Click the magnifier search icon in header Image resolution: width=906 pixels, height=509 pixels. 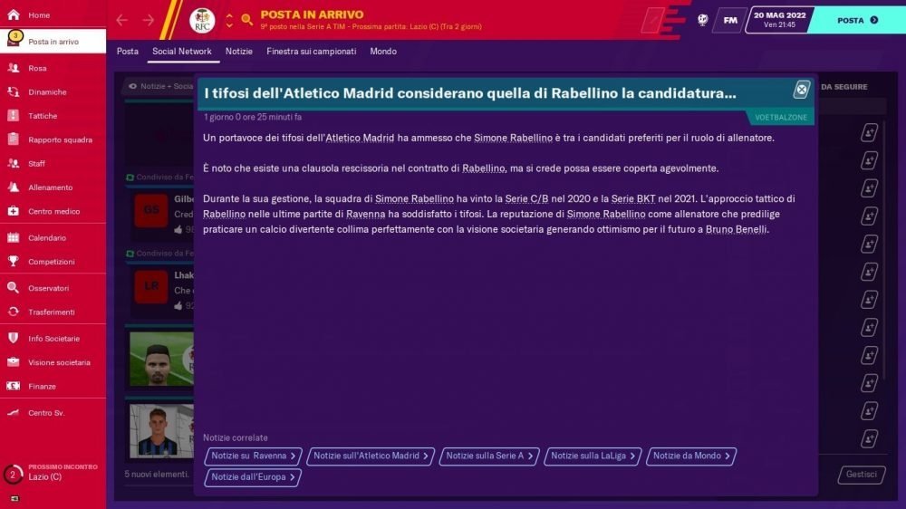tap(246, 20)
